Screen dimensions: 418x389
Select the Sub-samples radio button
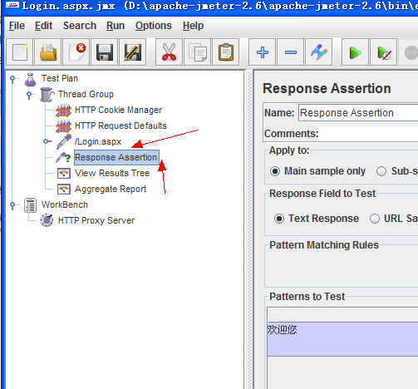381,171
